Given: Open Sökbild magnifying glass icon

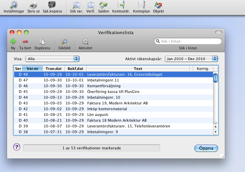Looking at the screenshot, I should click(x=64, y=42).
